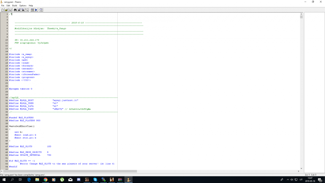The height and width of the screenshot is (183, 325).
Task: Open uTorrent from the taskbar
Action: pos(62,179)
